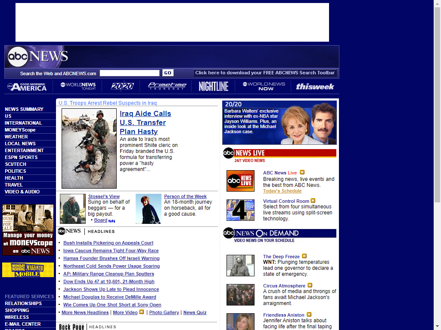Open the 20/20 show logo in the show bar

122,86
